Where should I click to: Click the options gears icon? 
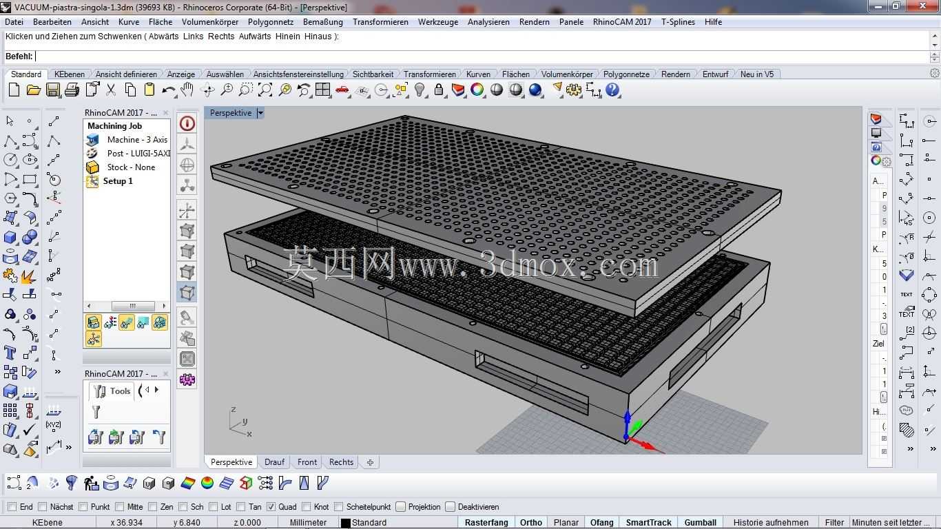click(574, 90)
